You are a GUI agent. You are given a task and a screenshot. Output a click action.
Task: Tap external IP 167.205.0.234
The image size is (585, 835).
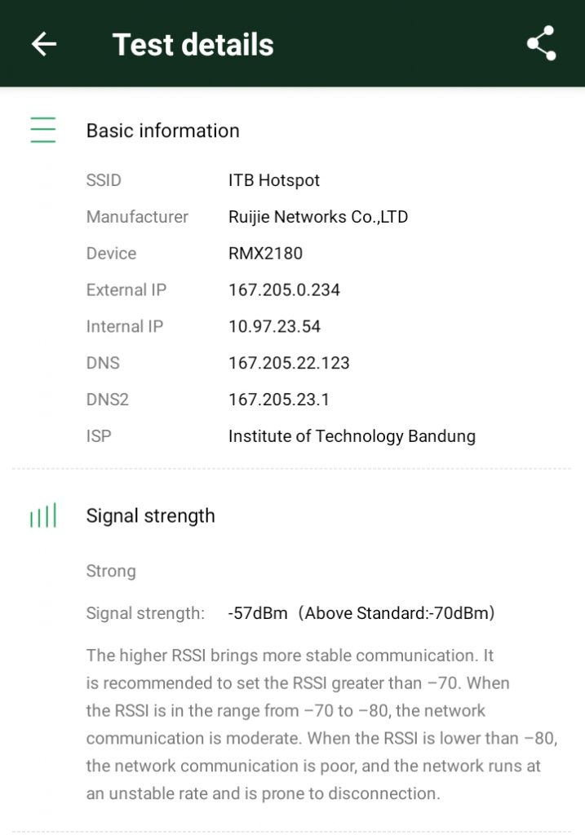click(284, 290)
